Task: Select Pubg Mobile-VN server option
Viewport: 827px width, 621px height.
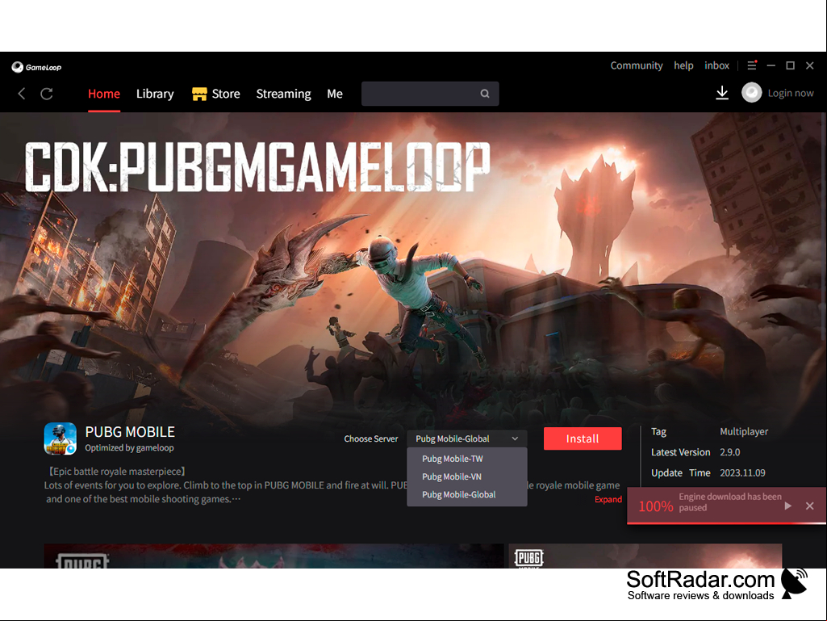Action: tap(467, 476)
